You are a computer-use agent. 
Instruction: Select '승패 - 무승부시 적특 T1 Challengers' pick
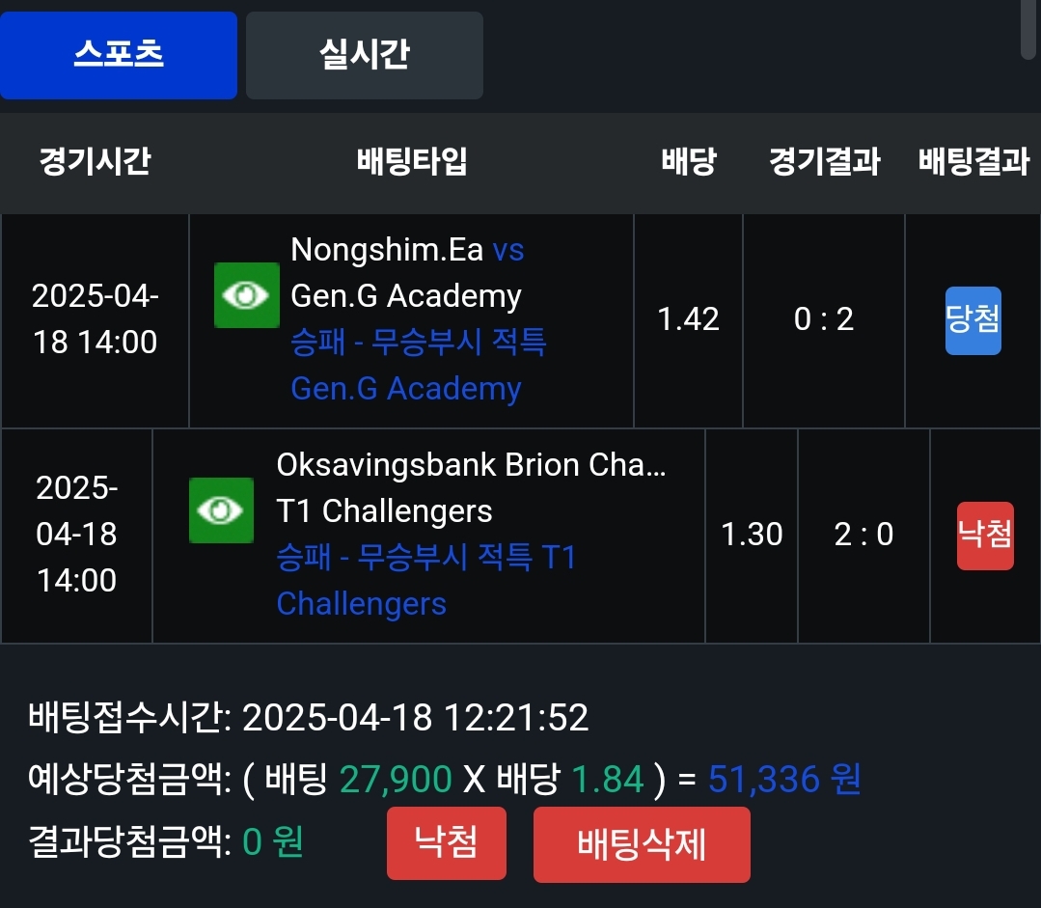425,580
